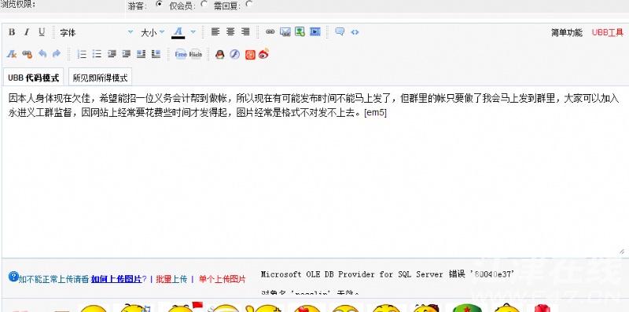This screenshot has height=312, width=629.
Task: Insert Hide content tag
Action: [x=196, y=54]
